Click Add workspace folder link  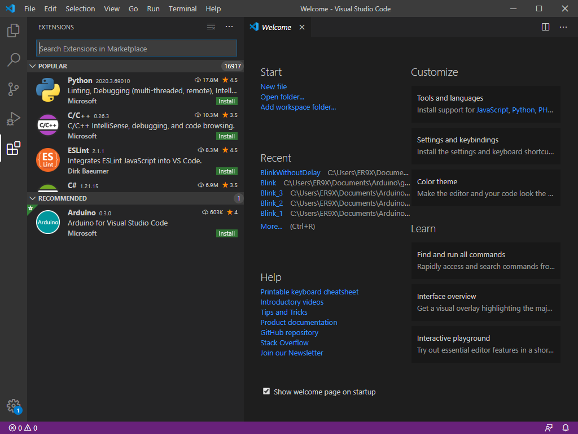click(x=298, y=107)
